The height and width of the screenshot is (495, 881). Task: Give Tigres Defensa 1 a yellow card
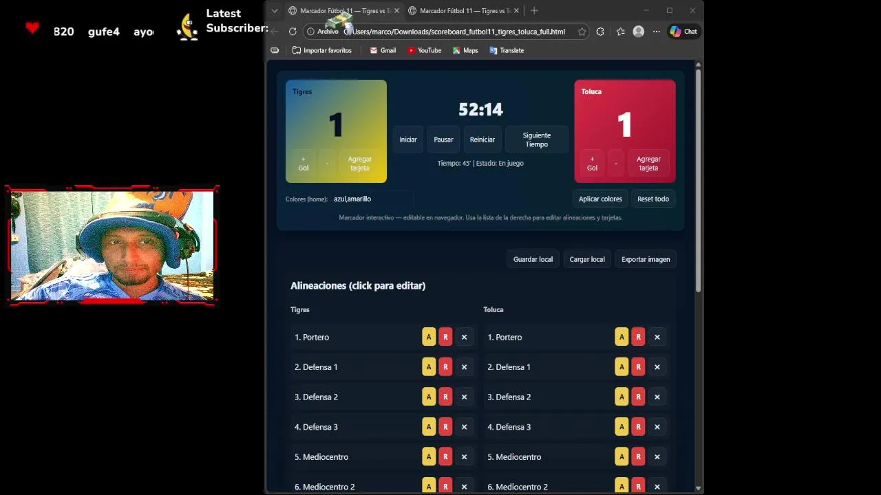click(x=429, y=367)
